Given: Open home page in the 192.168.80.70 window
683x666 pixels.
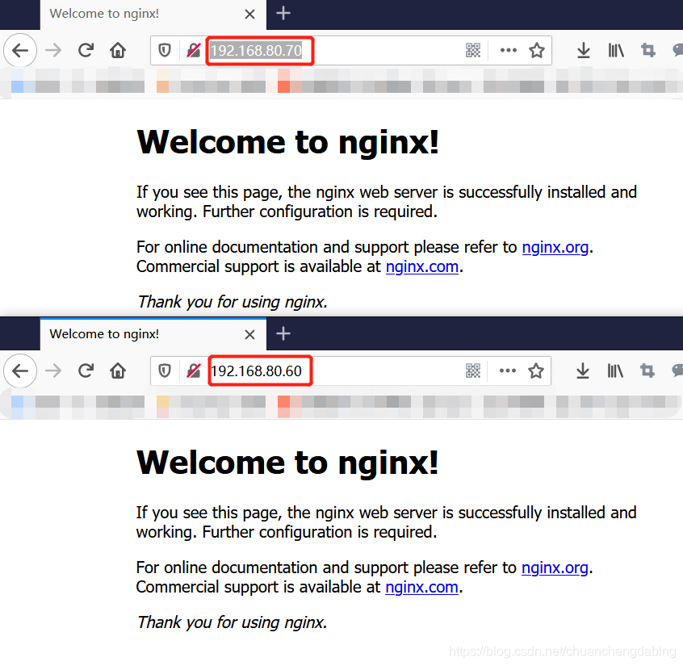Looking at the screenshot, I should point(118,51).
